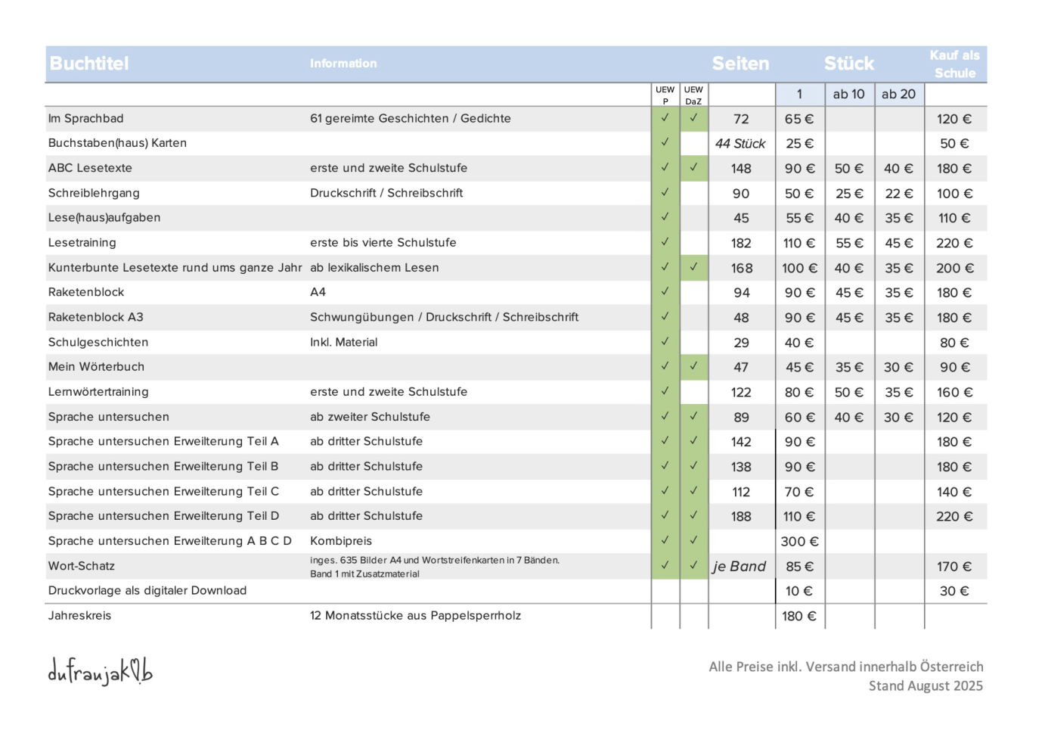Click the UEW DaZ checkmark for ABC Lesetexte
1045x740 pixels.
(x=693, y=168)
